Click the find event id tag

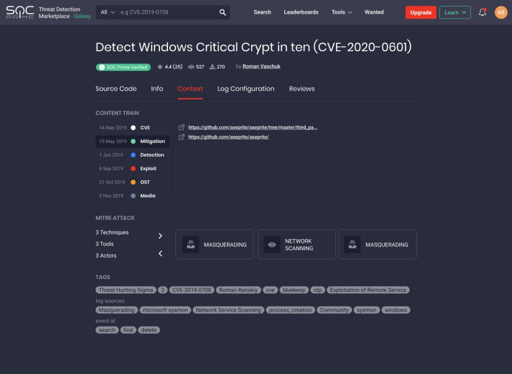(128, 330)
